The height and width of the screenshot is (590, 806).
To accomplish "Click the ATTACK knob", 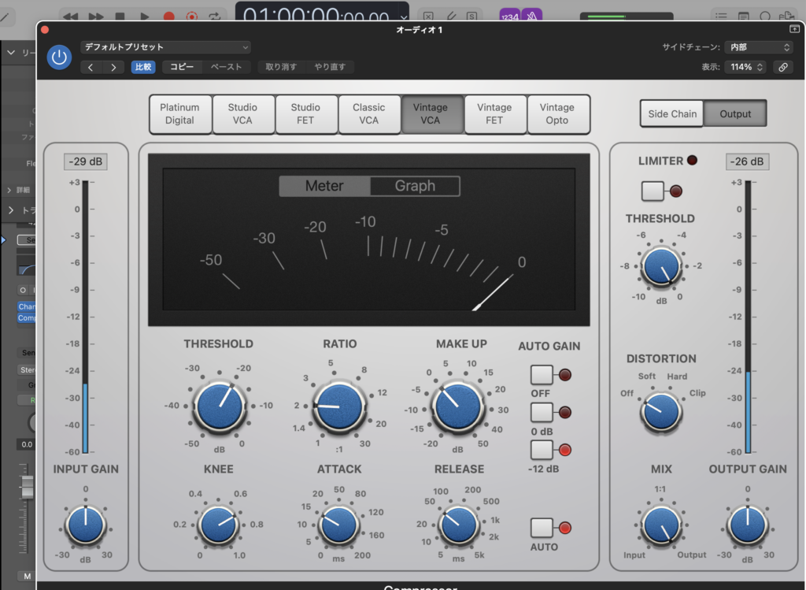I will (x=338, y=525).
